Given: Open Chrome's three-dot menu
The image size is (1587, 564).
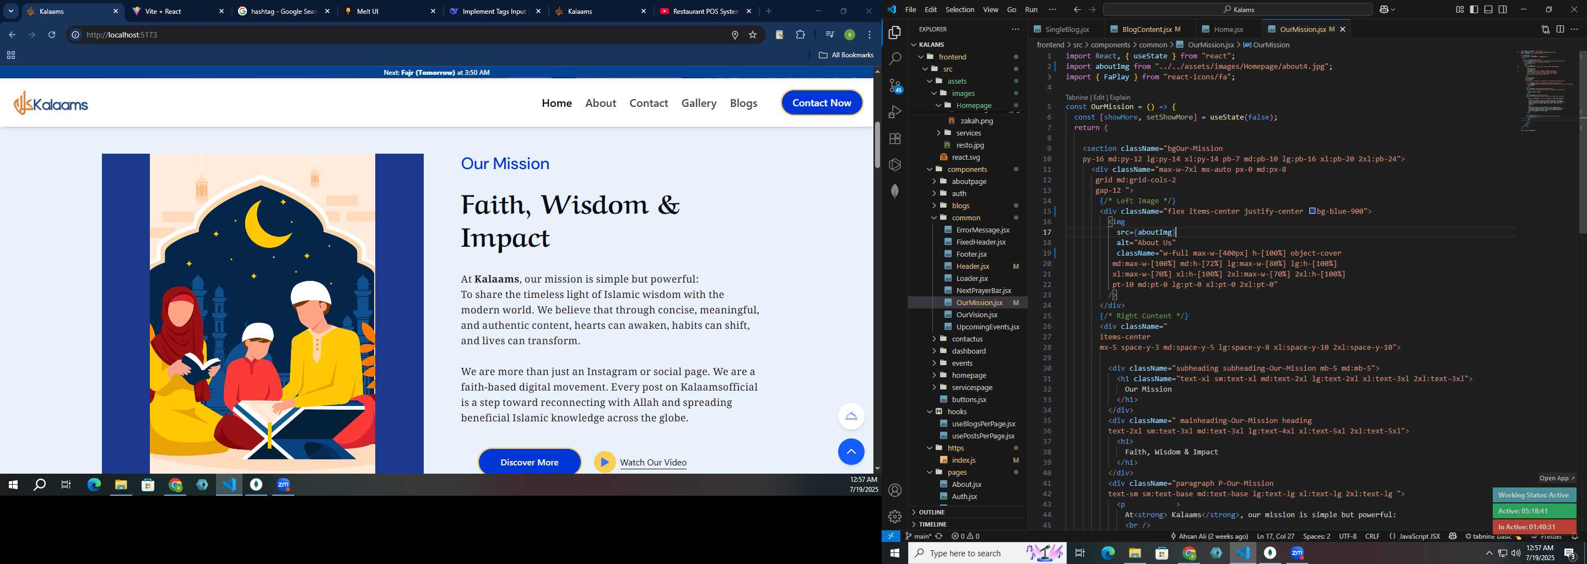Looking at the screenshot, I should point(870,35).
